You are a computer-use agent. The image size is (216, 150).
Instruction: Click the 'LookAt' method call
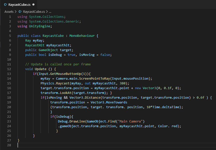click(x=66, y=93)
